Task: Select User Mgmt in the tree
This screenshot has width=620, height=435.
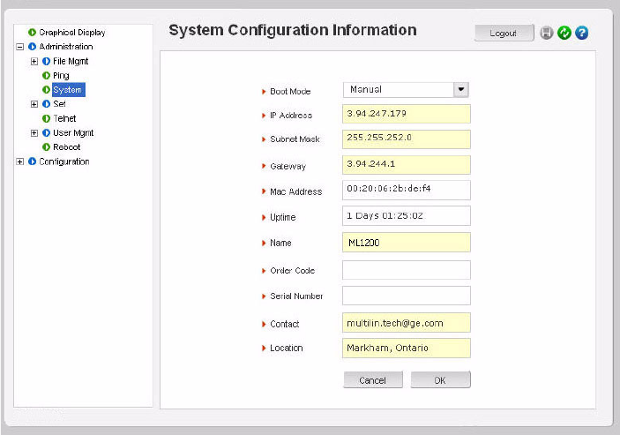Action: click(73, 133)
